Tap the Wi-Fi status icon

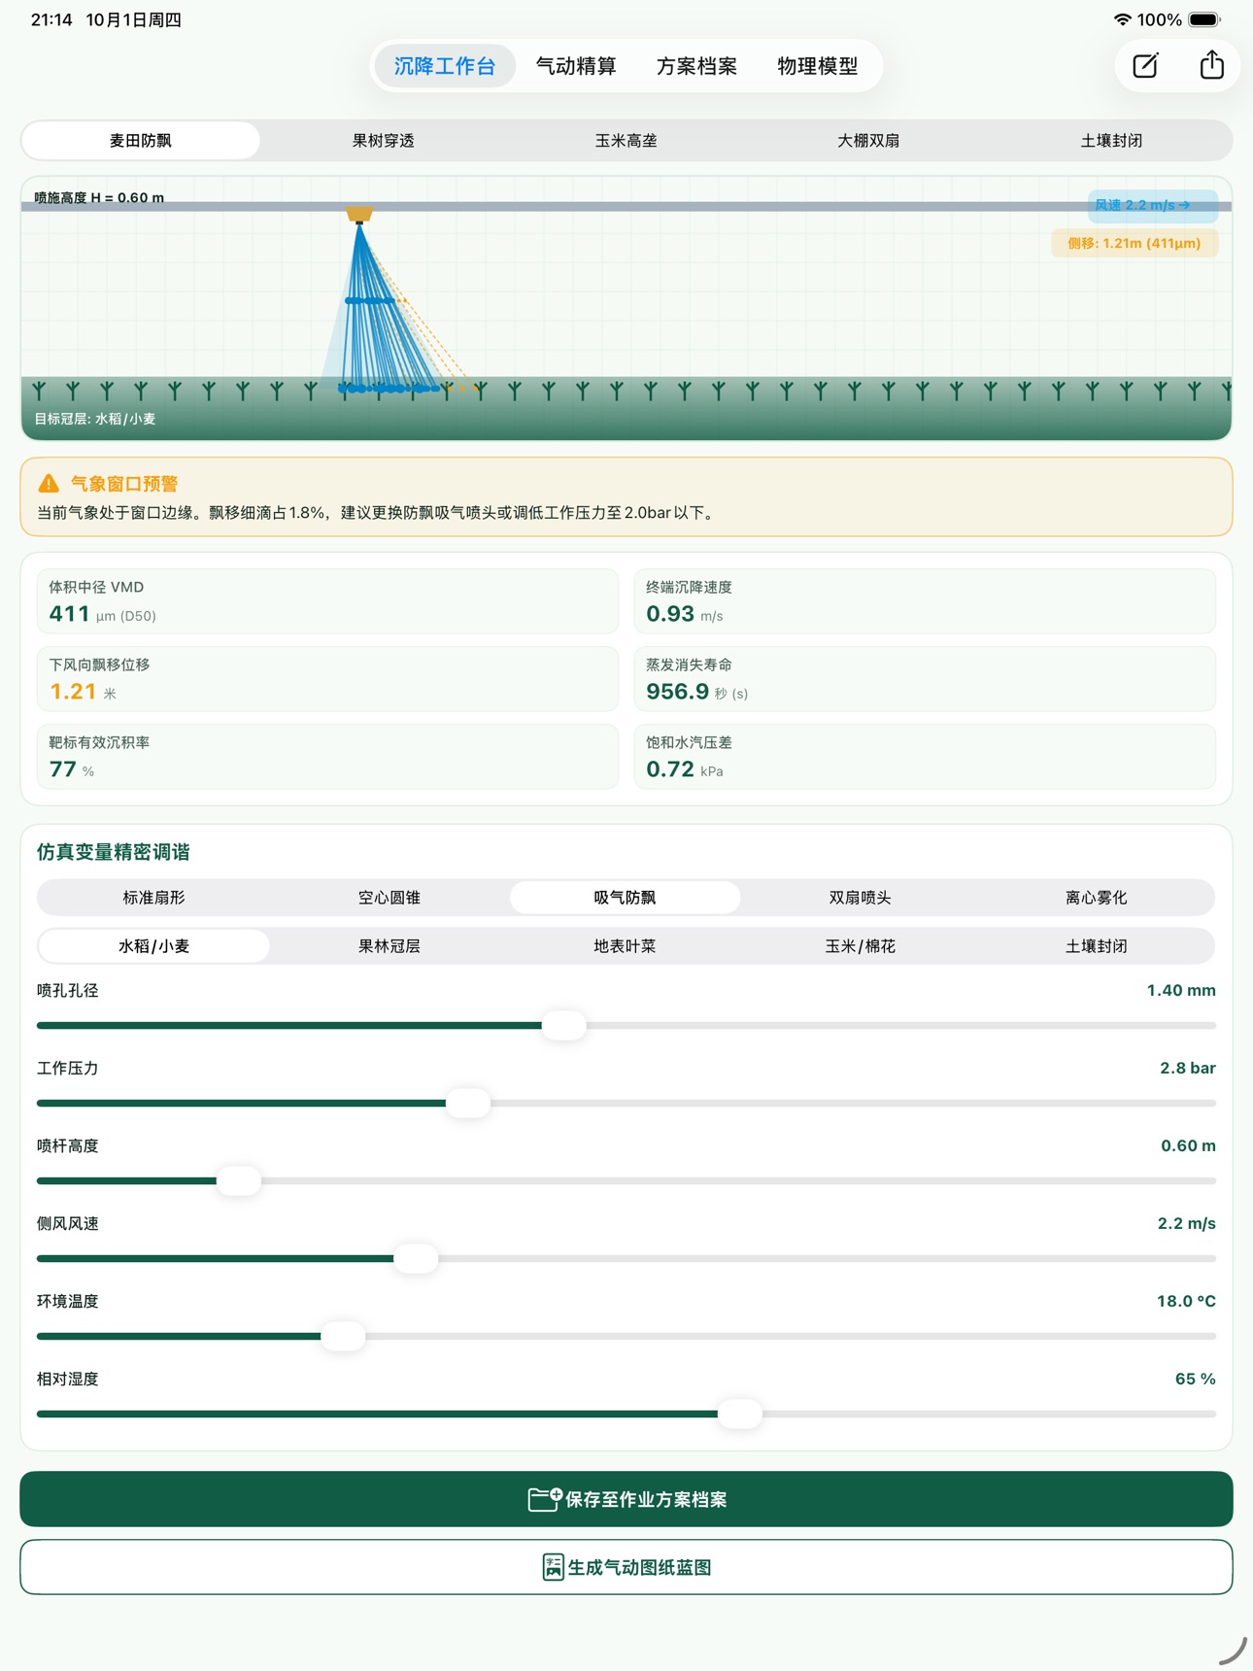tap(1122, 19)
